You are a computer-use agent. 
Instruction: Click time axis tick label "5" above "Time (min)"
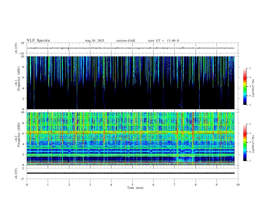click(132, 185)
